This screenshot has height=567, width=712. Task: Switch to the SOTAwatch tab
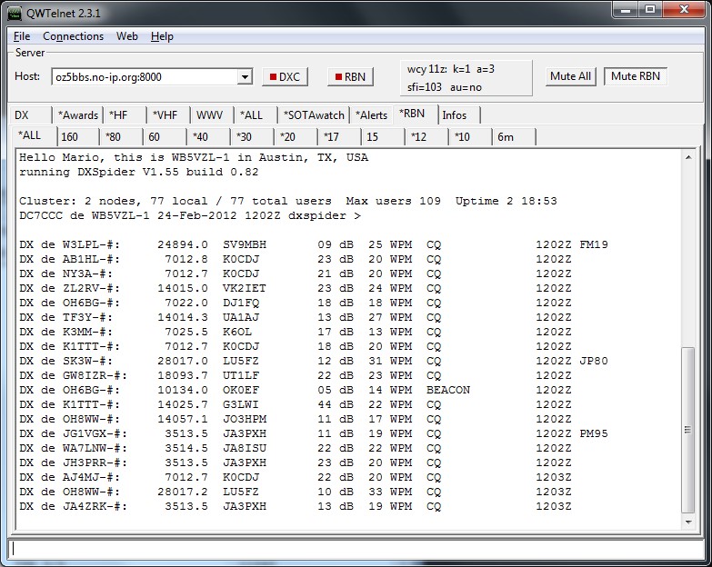click(314, 115)
